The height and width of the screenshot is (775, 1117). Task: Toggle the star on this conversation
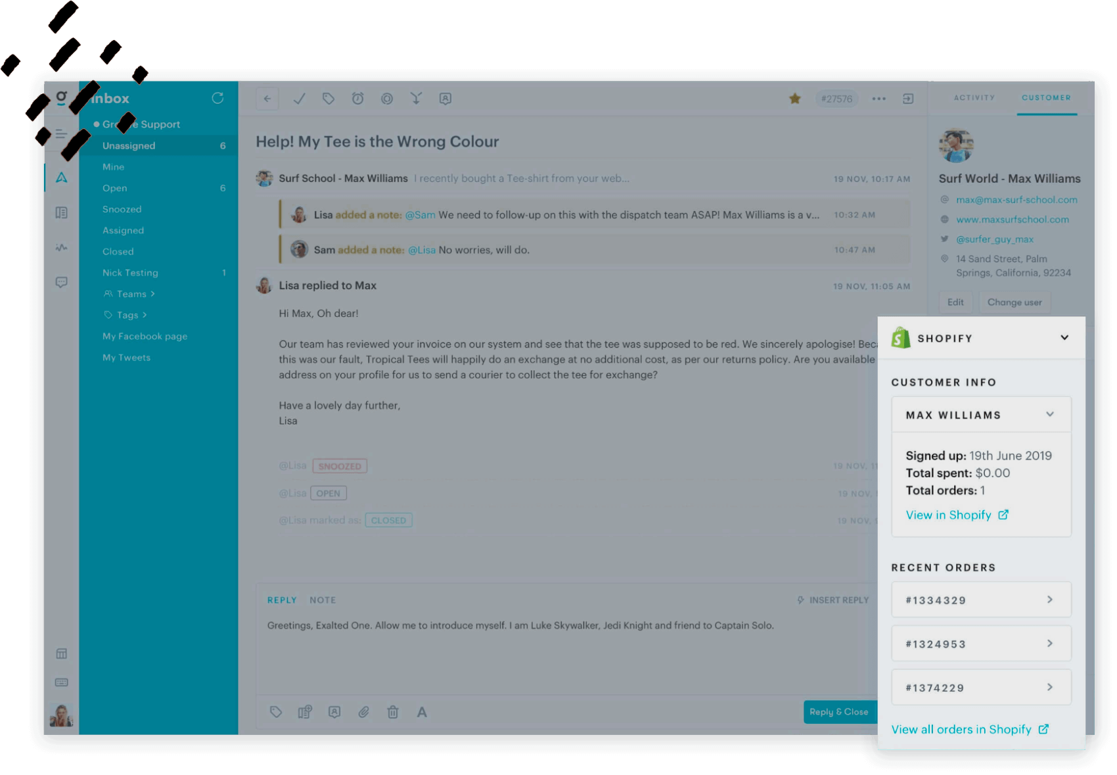tap(795, 99)
